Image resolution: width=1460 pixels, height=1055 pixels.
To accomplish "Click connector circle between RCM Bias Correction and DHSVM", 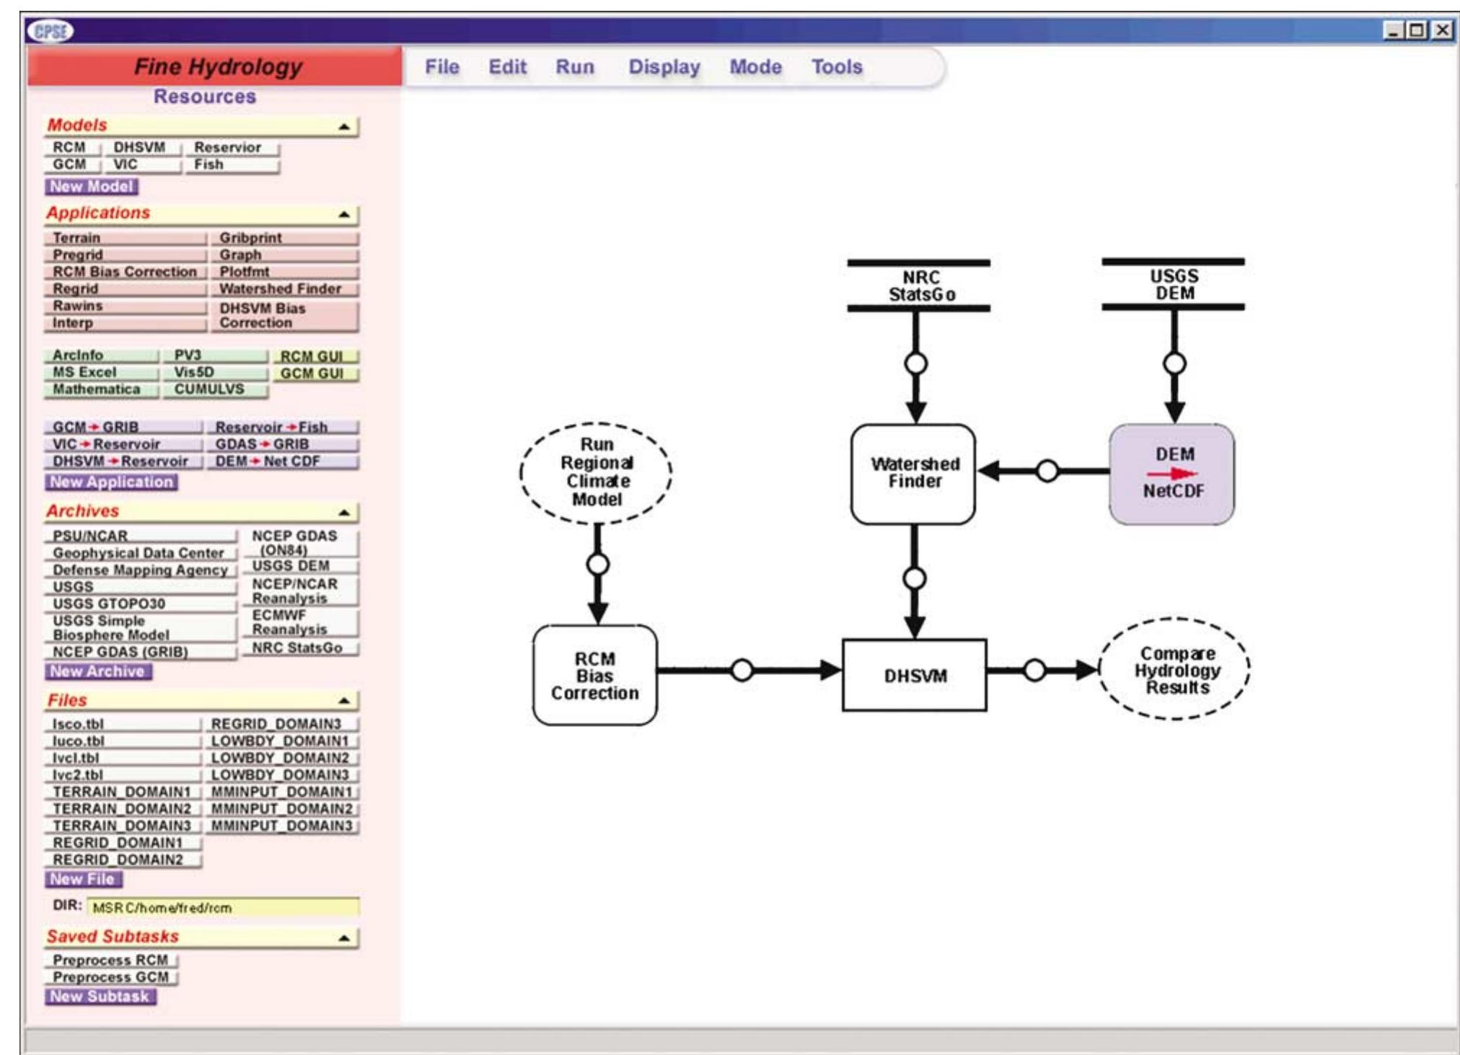I will pyautogui.click(x=742, y=671).
